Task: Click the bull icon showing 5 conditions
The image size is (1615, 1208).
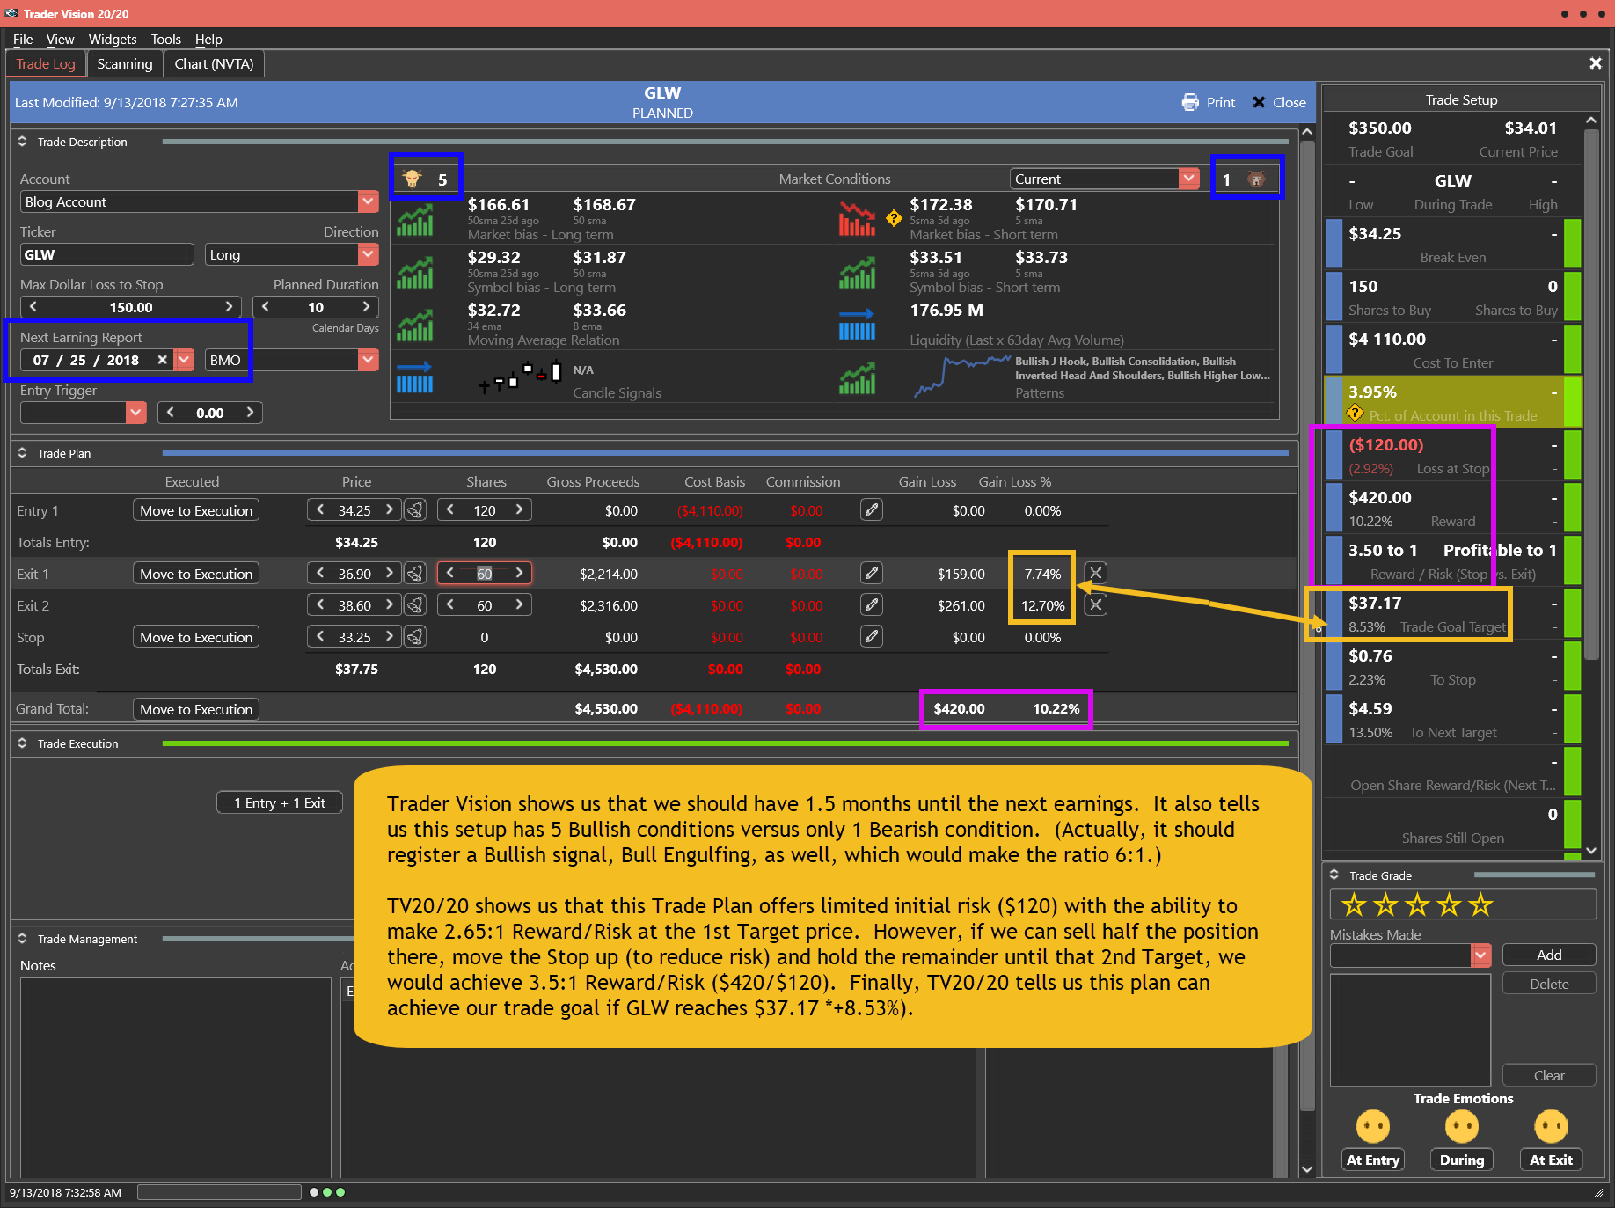Action: point(412,179)
